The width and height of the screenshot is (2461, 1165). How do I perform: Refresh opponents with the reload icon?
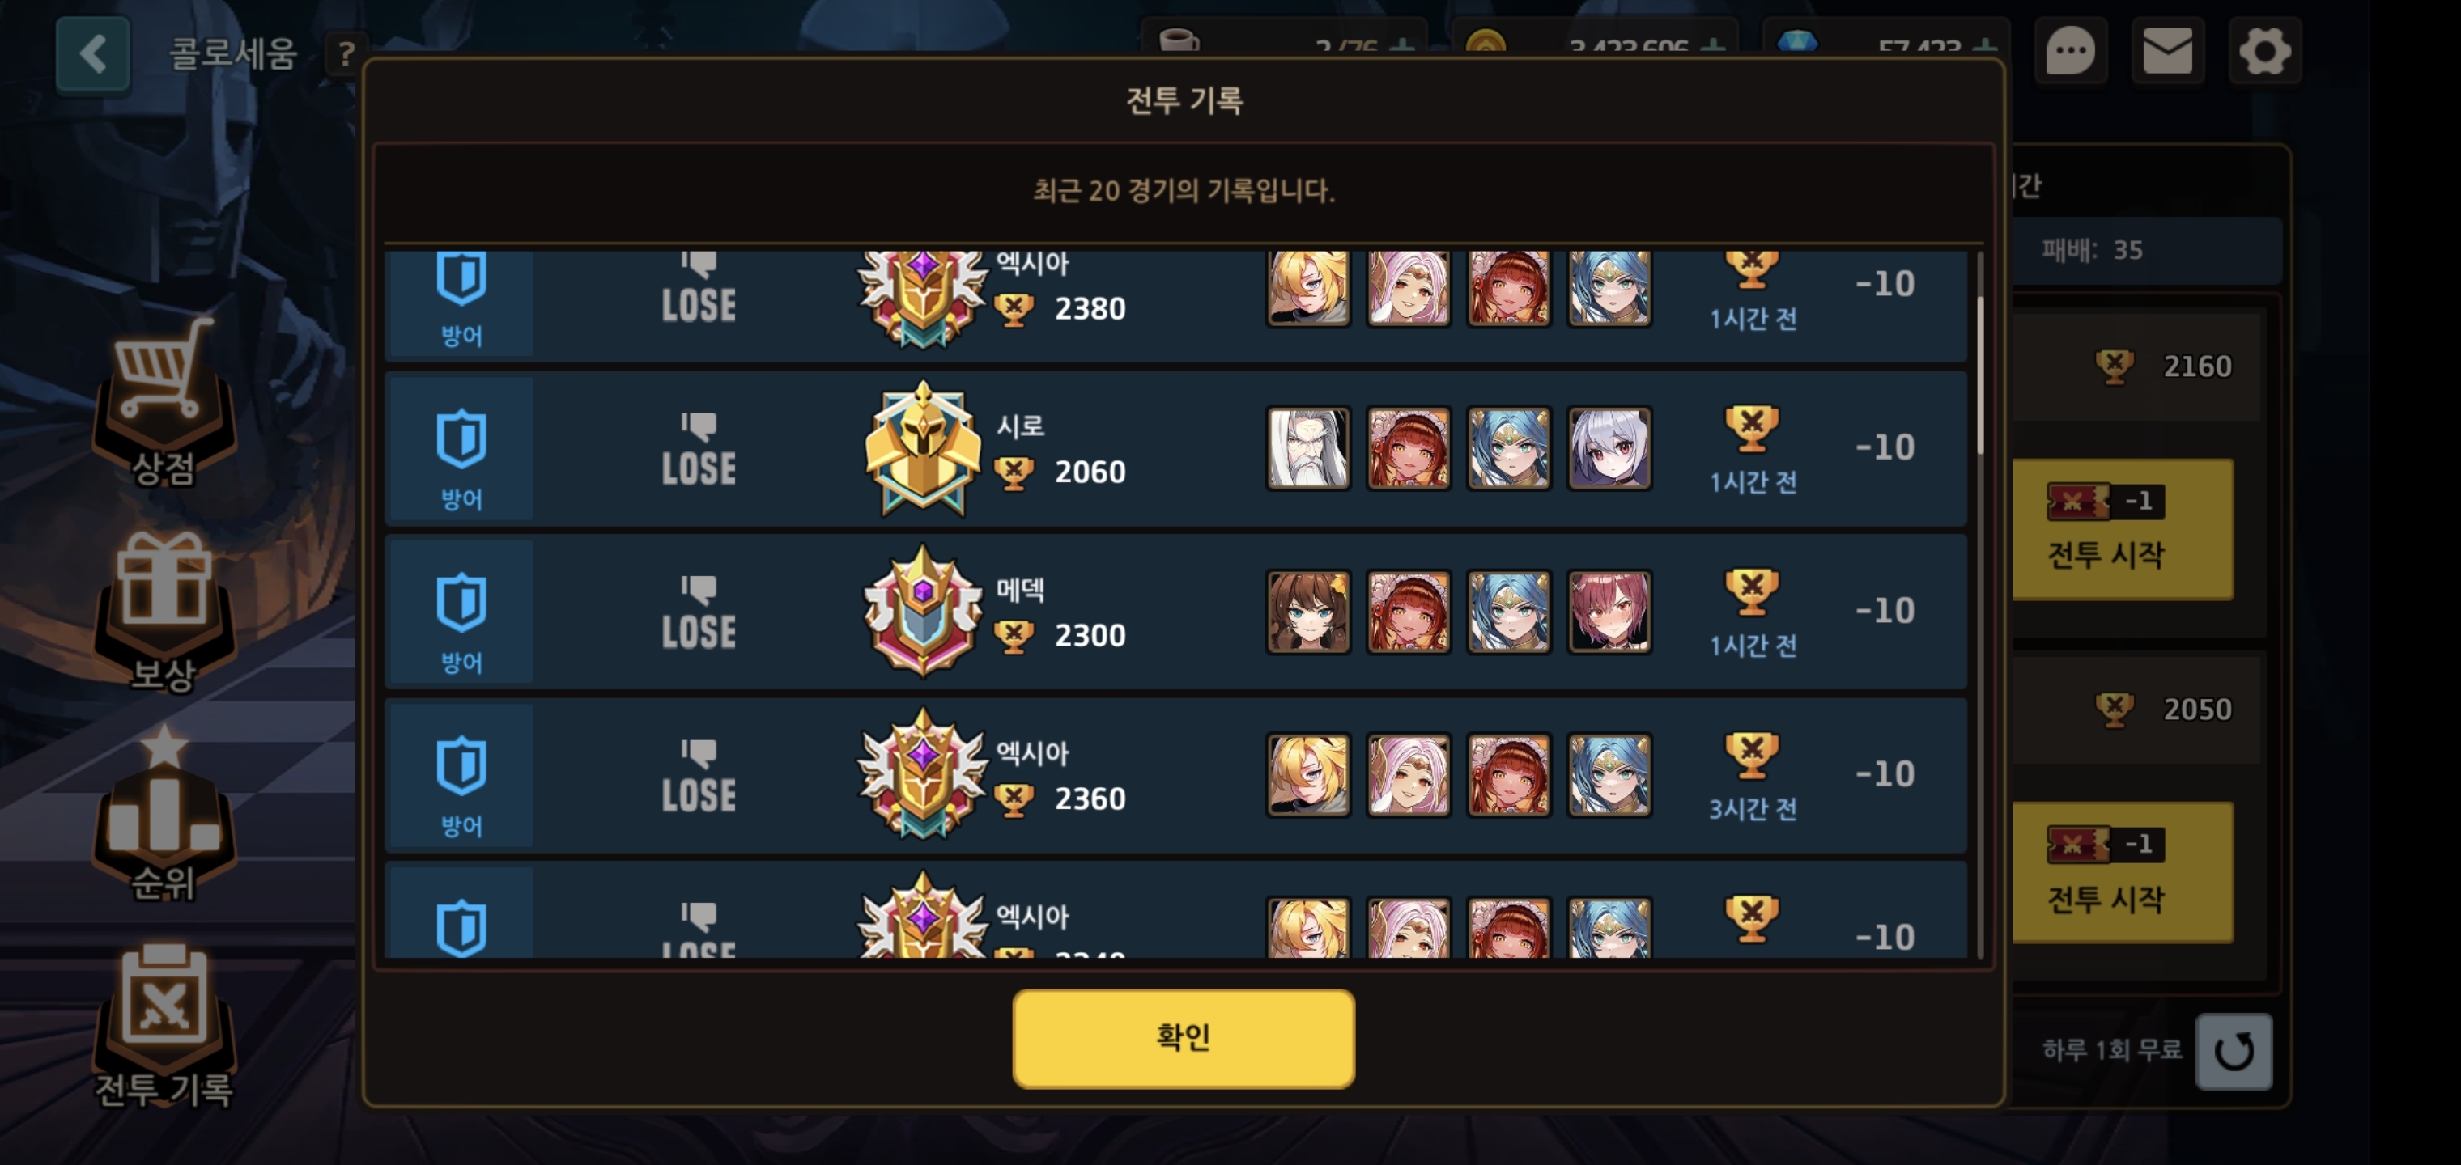pos(2234,1052)
